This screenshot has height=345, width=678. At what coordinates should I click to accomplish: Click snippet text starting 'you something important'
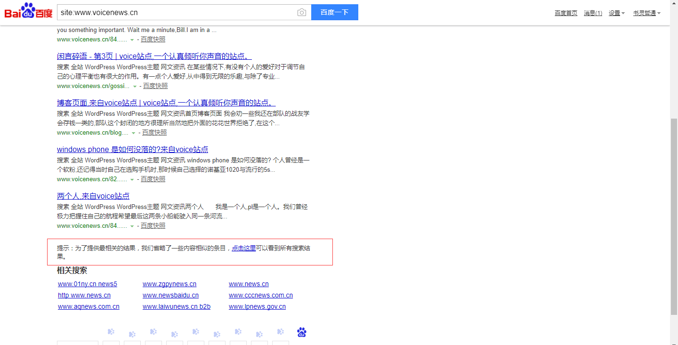coord(137,30)
